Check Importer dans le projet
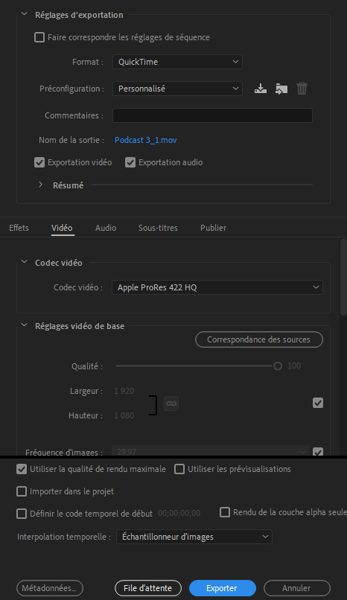Screen dimensions: 347x600 coord(22,491)
